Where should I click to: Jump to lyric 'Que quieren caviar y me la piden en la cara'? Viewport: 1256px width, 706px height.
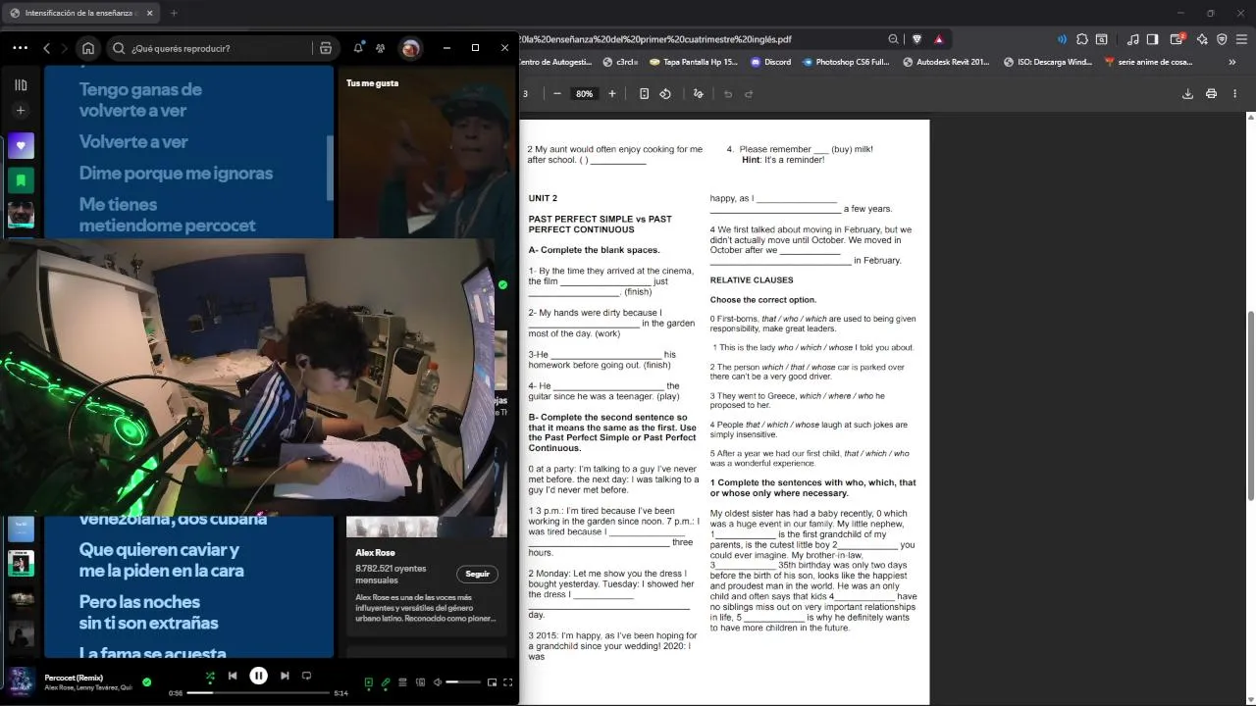click(x=162, y=560)
